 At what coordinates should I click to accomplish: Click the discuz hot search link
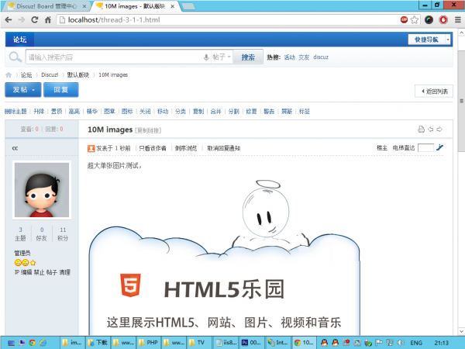click(321, 57)
